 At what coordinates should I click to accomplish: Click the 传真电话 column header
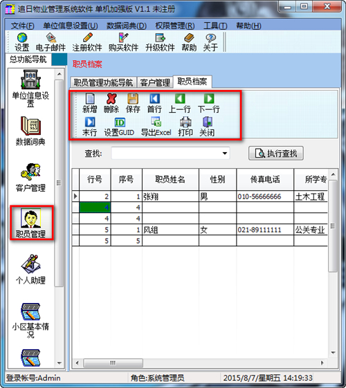tap(265, 179)
